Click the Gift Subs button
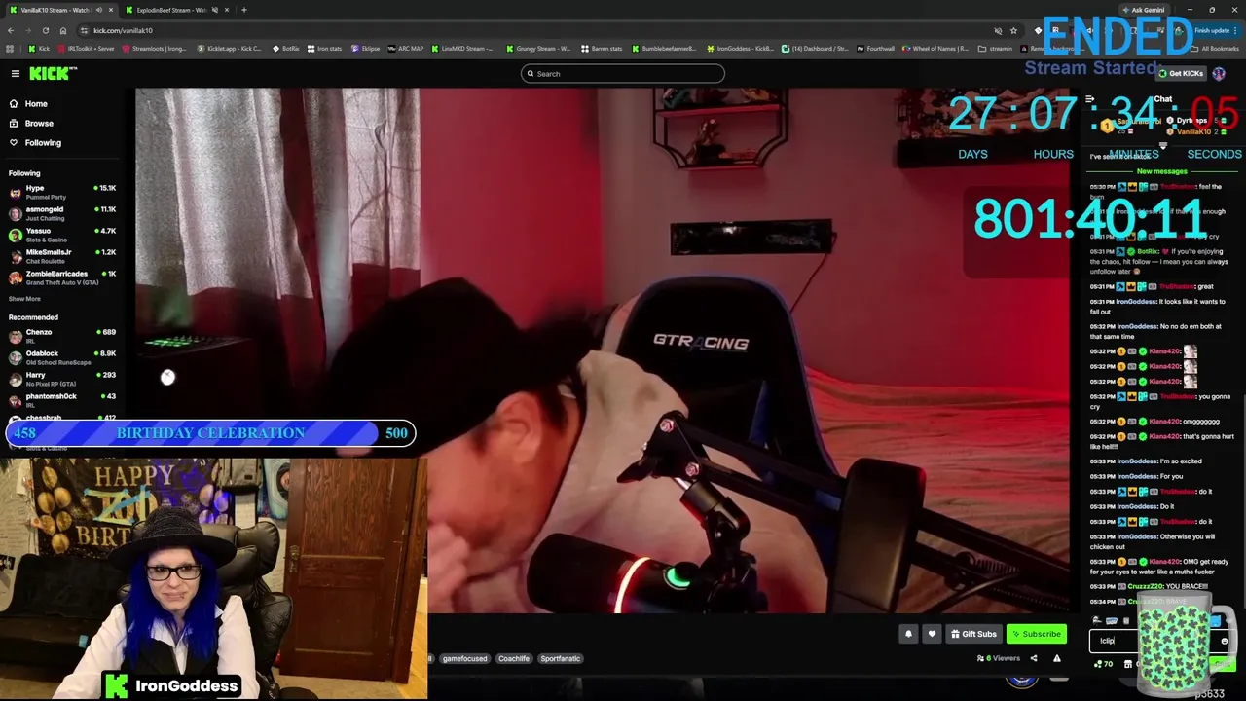 coord(973,634)
